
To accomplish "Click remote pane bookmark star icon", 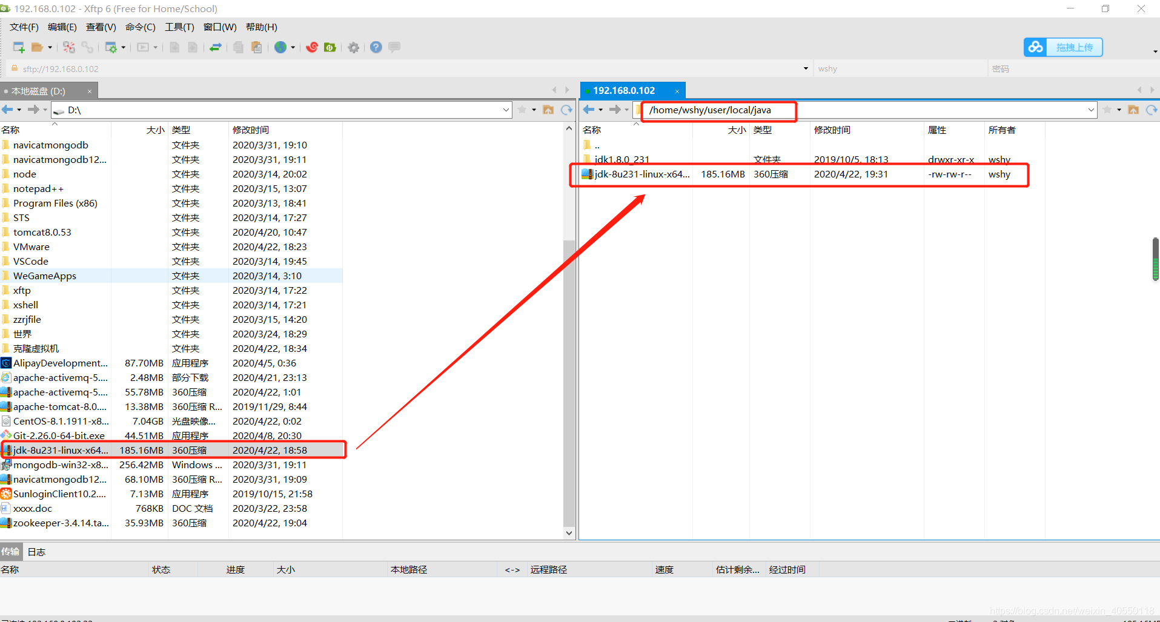I will click(x=1107, y=110).
